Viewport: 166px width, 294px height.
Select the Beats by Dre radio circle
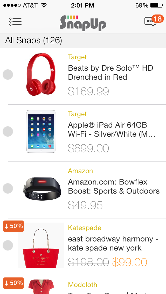(8, 75)
